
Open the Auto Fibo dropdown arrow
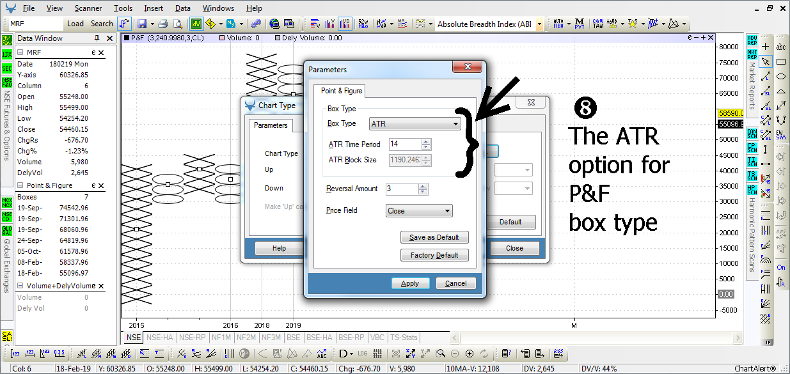tap(568, 24)
